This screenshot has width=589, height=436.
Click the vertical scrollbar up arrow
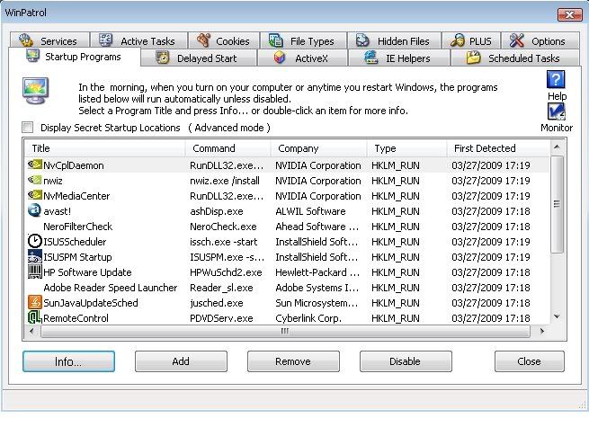coord(557,147)
